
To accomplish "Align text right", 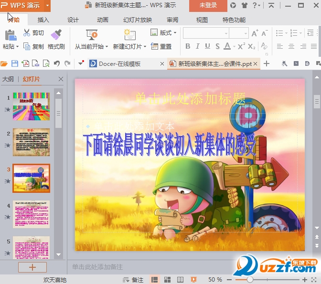I will (303, 46).
